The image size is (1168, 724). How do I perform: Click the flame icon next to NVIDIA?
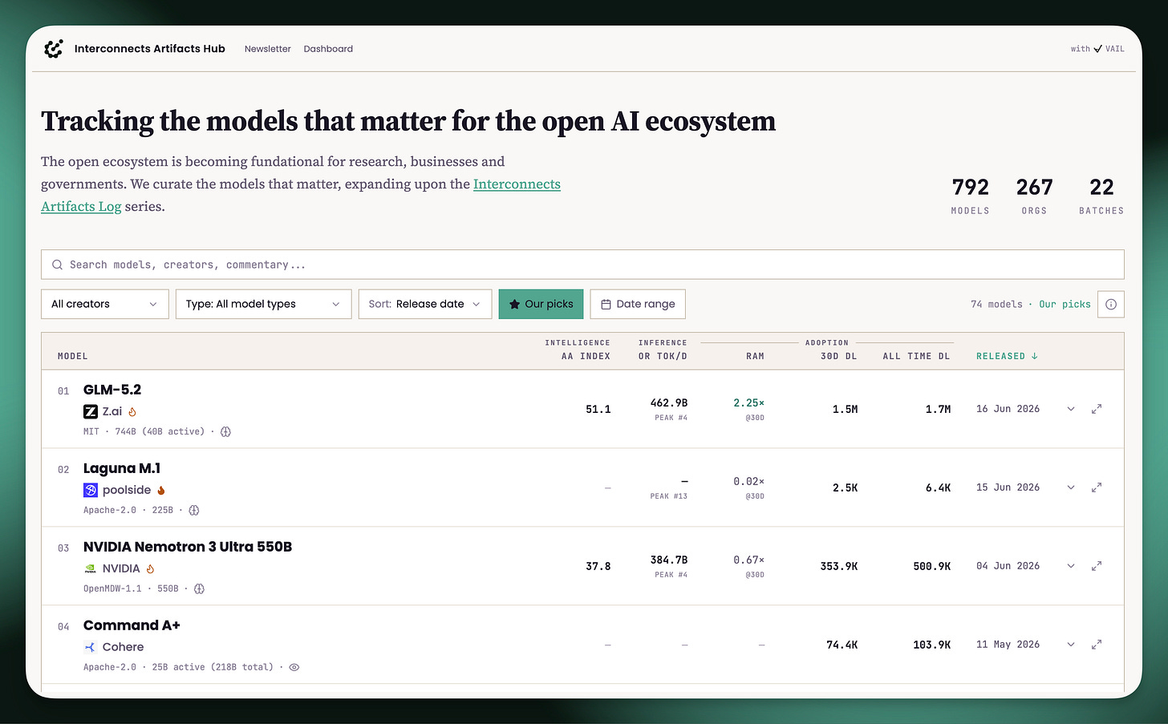[x=150, y=569]
